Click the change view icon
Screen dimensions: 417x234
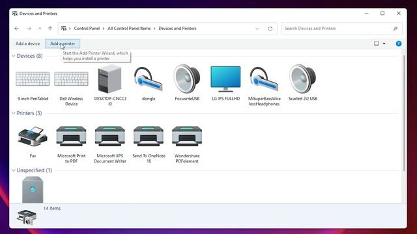point(377,44)
